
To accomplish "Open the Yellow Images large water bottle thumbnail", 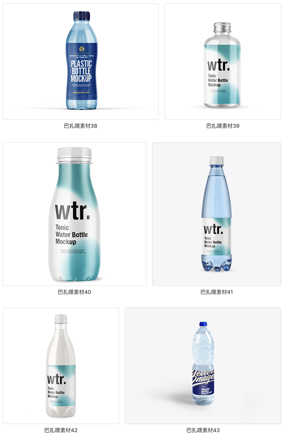I will (203, 366).
